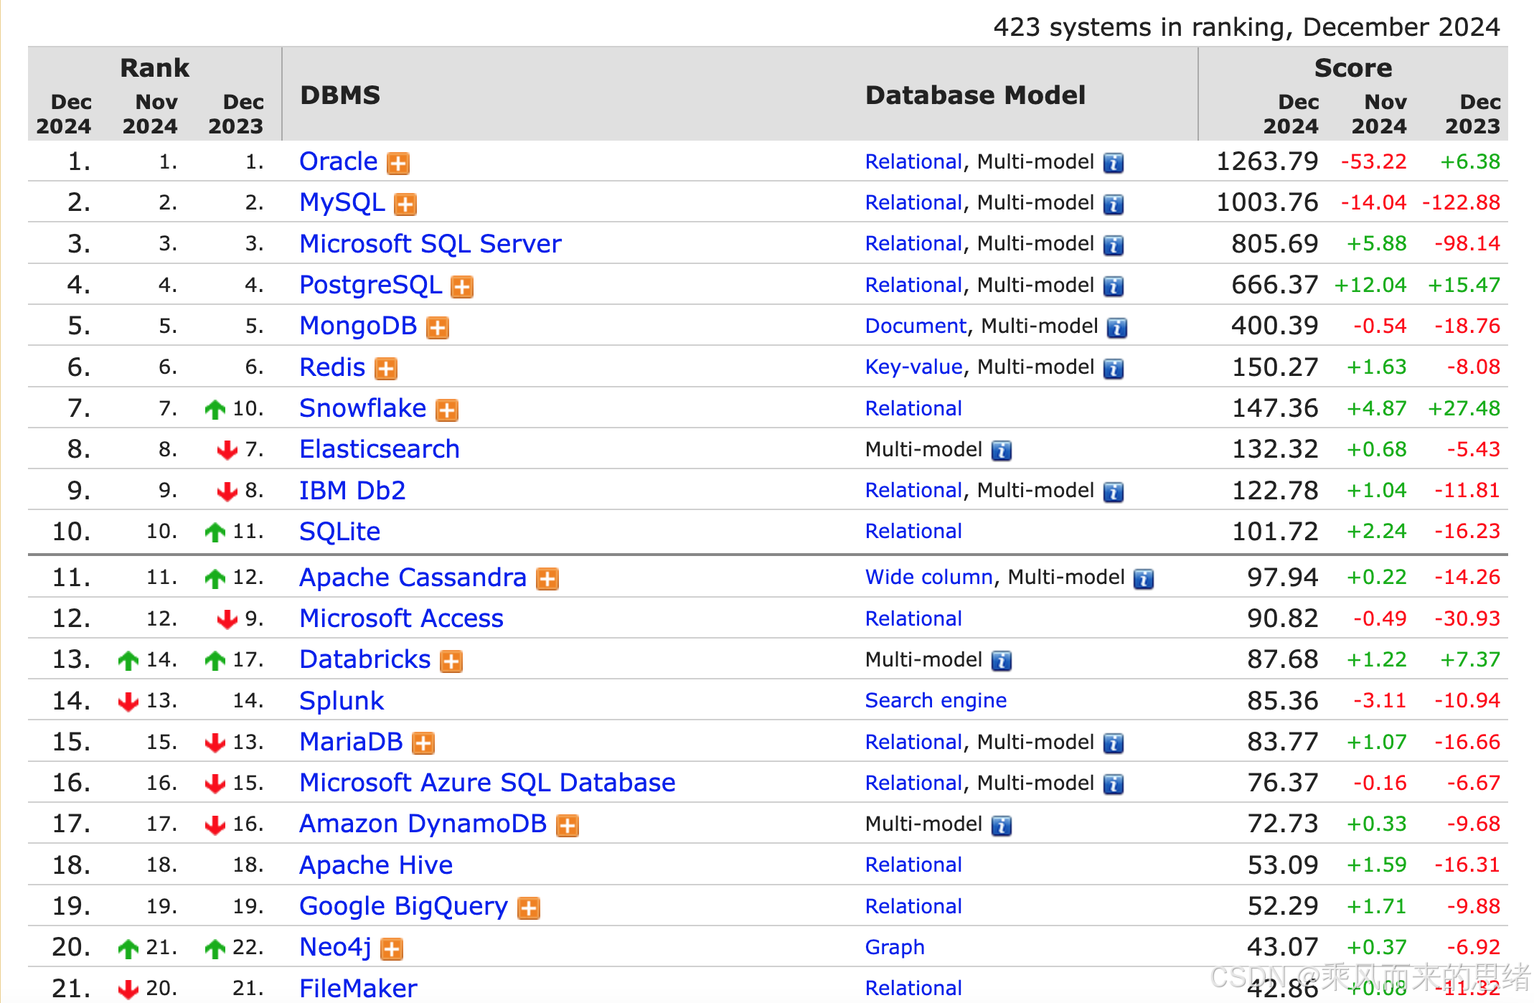Image resolution: width=1534 pixels, height=1003 pixels.
Task: Click the Relational link in SQLite's row
Action: pos(913,532)
